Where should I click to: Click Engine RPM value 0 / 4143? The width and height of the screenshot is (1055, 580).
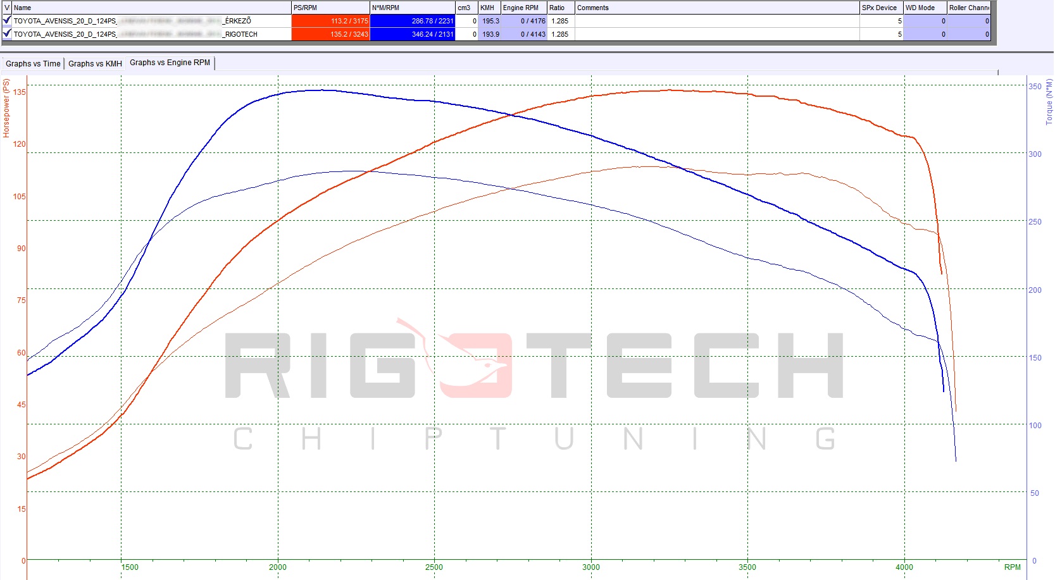[524, 34]
